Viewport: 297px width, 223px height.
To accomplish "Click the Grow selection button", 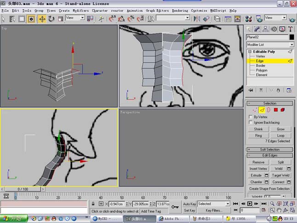I will click(281, 129).
